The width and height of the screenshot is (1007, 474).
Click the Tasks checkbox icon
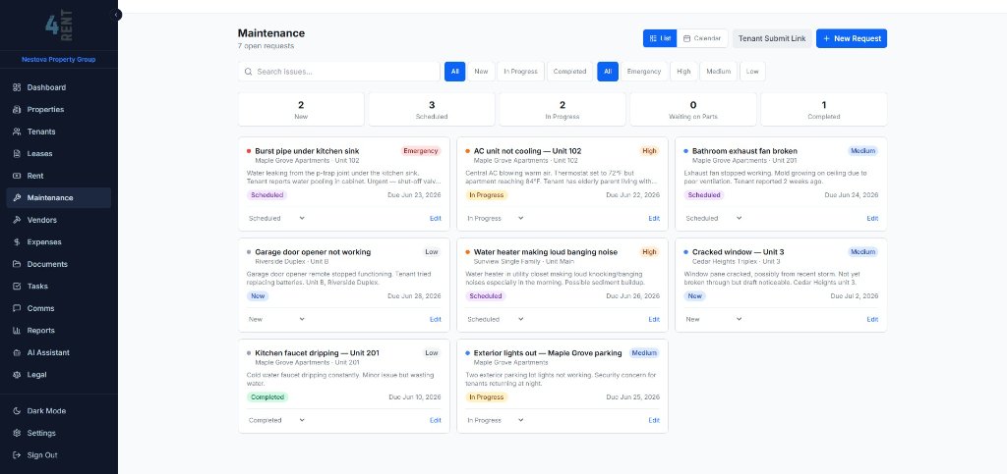click(17, 287)
